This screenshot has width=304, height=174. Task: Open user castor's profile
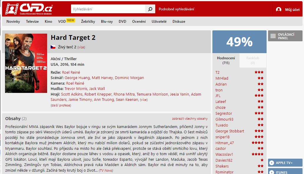pyautogui.click(x=221, y=149)
